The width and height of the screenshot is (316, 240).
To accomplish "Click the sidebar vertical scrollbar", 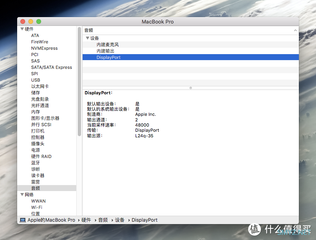I will (x=79, y=80).
